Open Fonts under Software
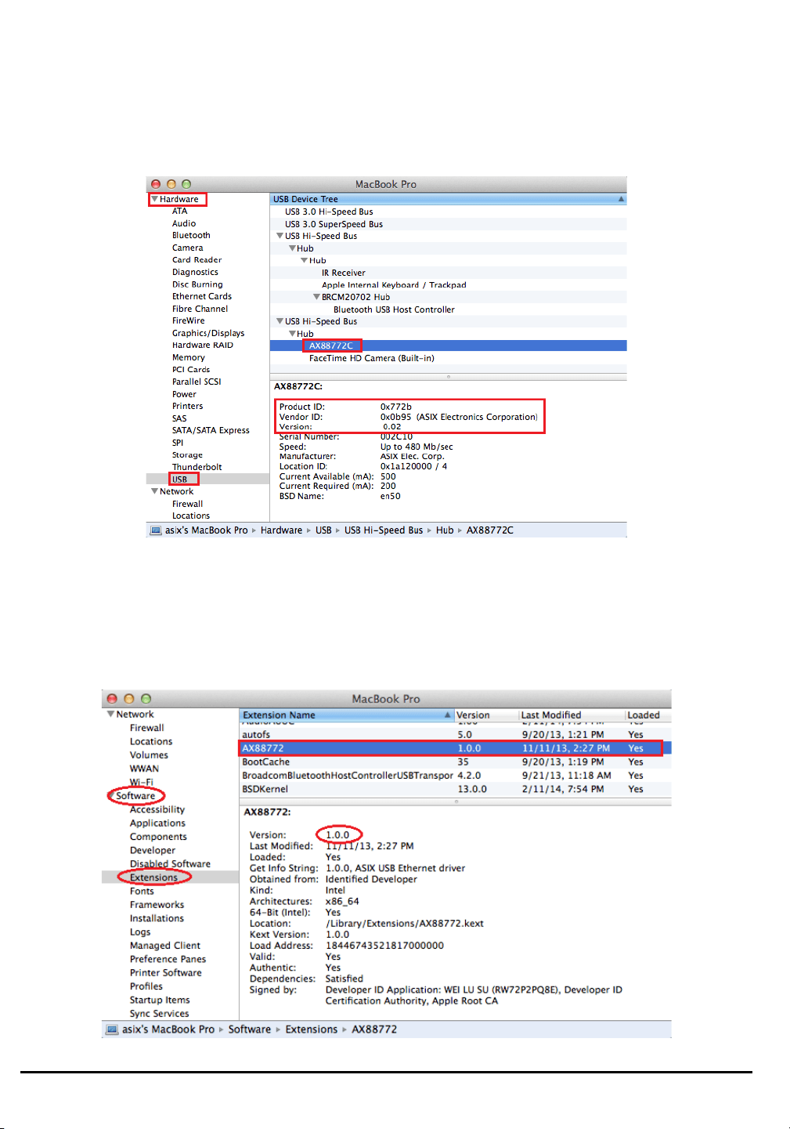Image resolution: width=790 pixels, height=1129 pixels. 142,892
